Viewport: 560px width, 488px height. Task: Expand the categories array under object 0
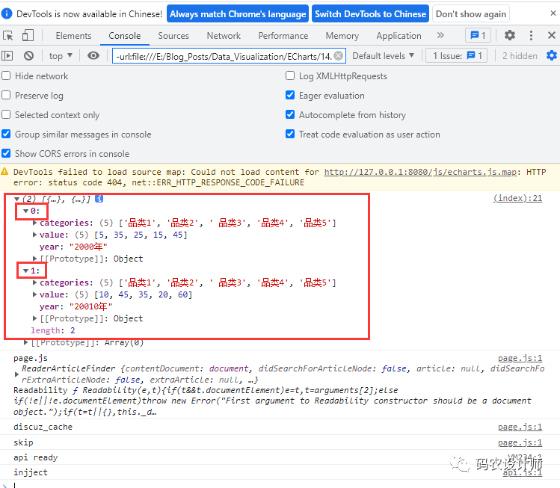[34, 223]
